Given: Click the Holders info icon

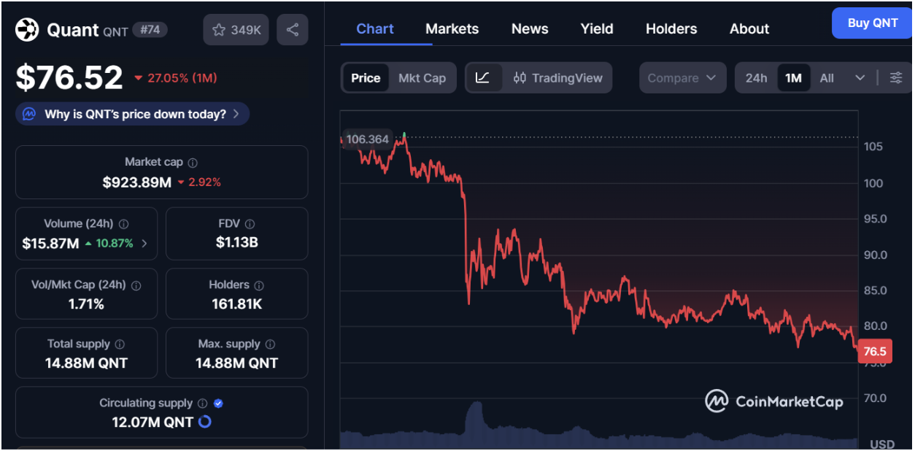Looking at the screenshot, I should click(259, 285).
